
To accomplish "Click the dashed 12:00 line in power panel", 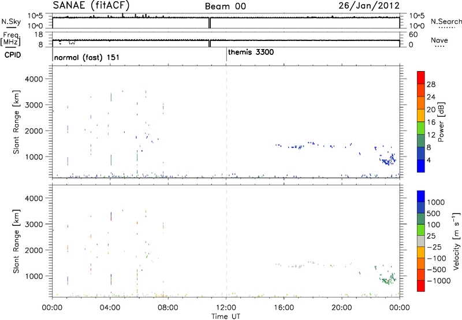I will (226, 122).
